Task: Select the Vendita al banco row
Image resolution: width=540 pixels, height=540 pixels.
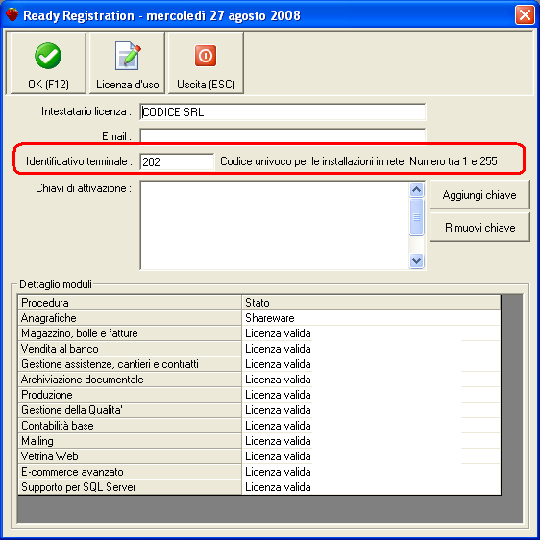Action: [259, 349]
